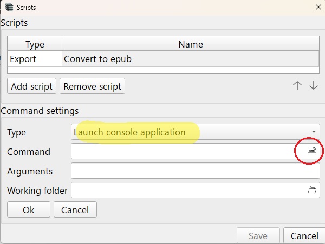This screenshot has height=244, width=325.
Task: Move the script up with the up arrow
Action: (297, 85)
